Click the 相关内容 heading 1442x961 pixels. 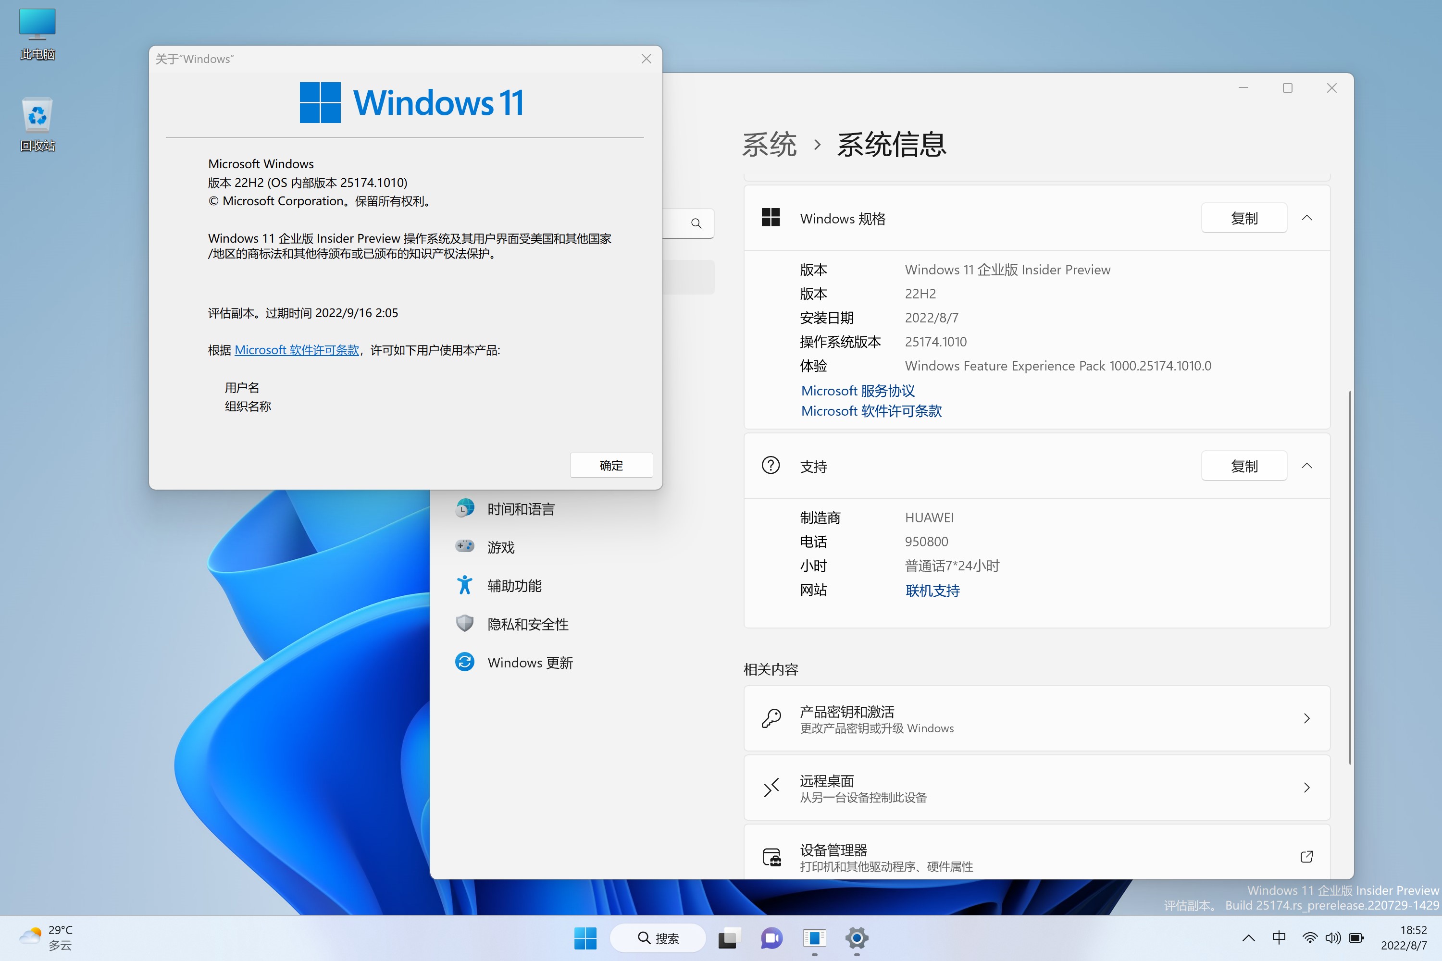(x=771, y=669)
